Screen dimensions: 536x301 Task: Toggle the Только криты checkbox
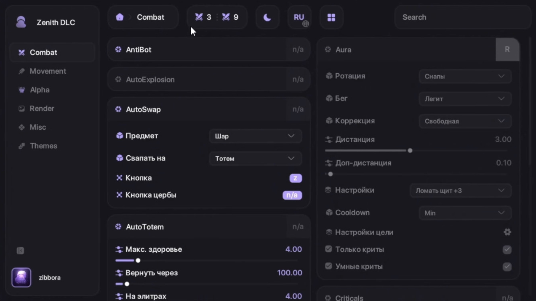(x=507, y=250)
